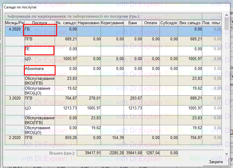
Task: Click the Нараховано column header
Action: pos(89,23)
